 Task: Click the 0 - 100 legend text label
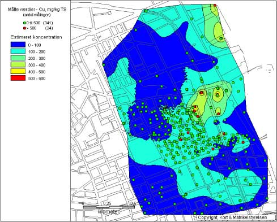point(35,45)
